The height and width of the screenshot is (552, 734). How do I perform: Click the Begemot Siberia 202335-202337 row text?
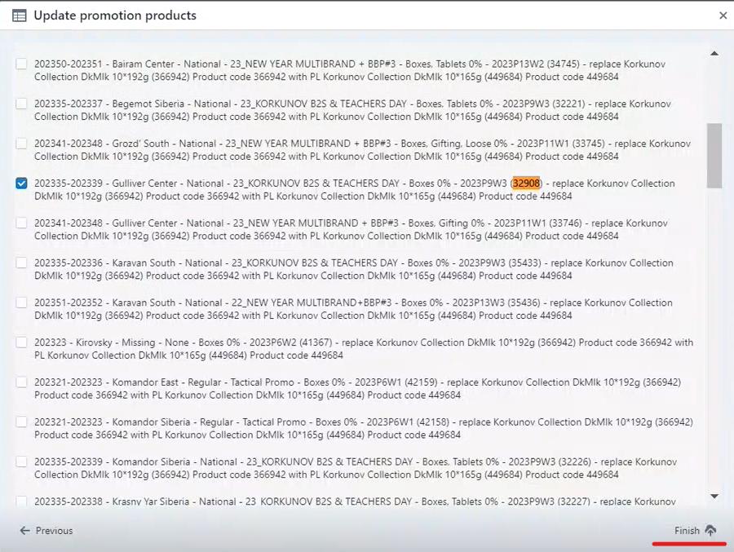pyautogui.click(x=352, y=110)
